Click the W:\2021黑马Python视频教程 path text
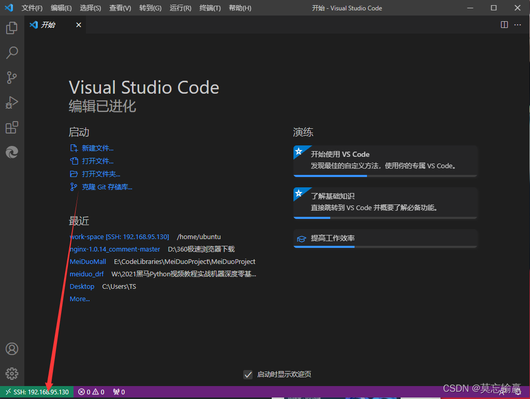This screenshot has height=399, width=530. (x=184, y=274)
